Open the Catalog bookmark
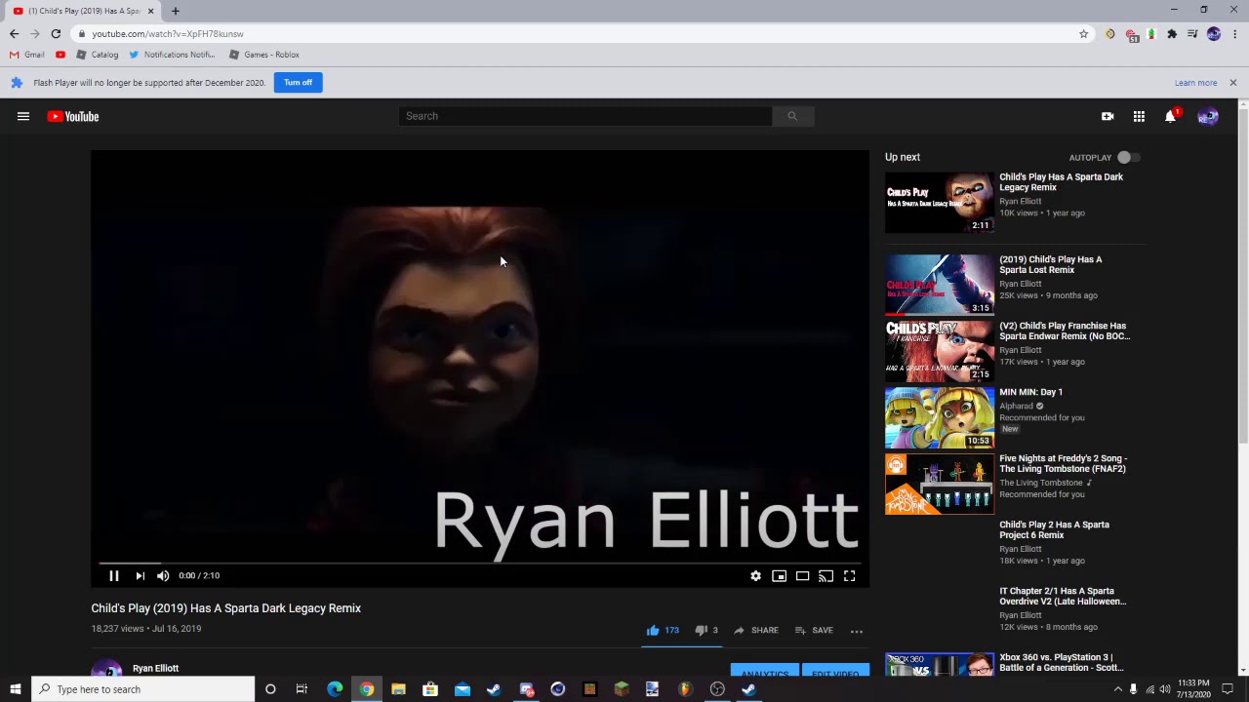 pos(98,55)
